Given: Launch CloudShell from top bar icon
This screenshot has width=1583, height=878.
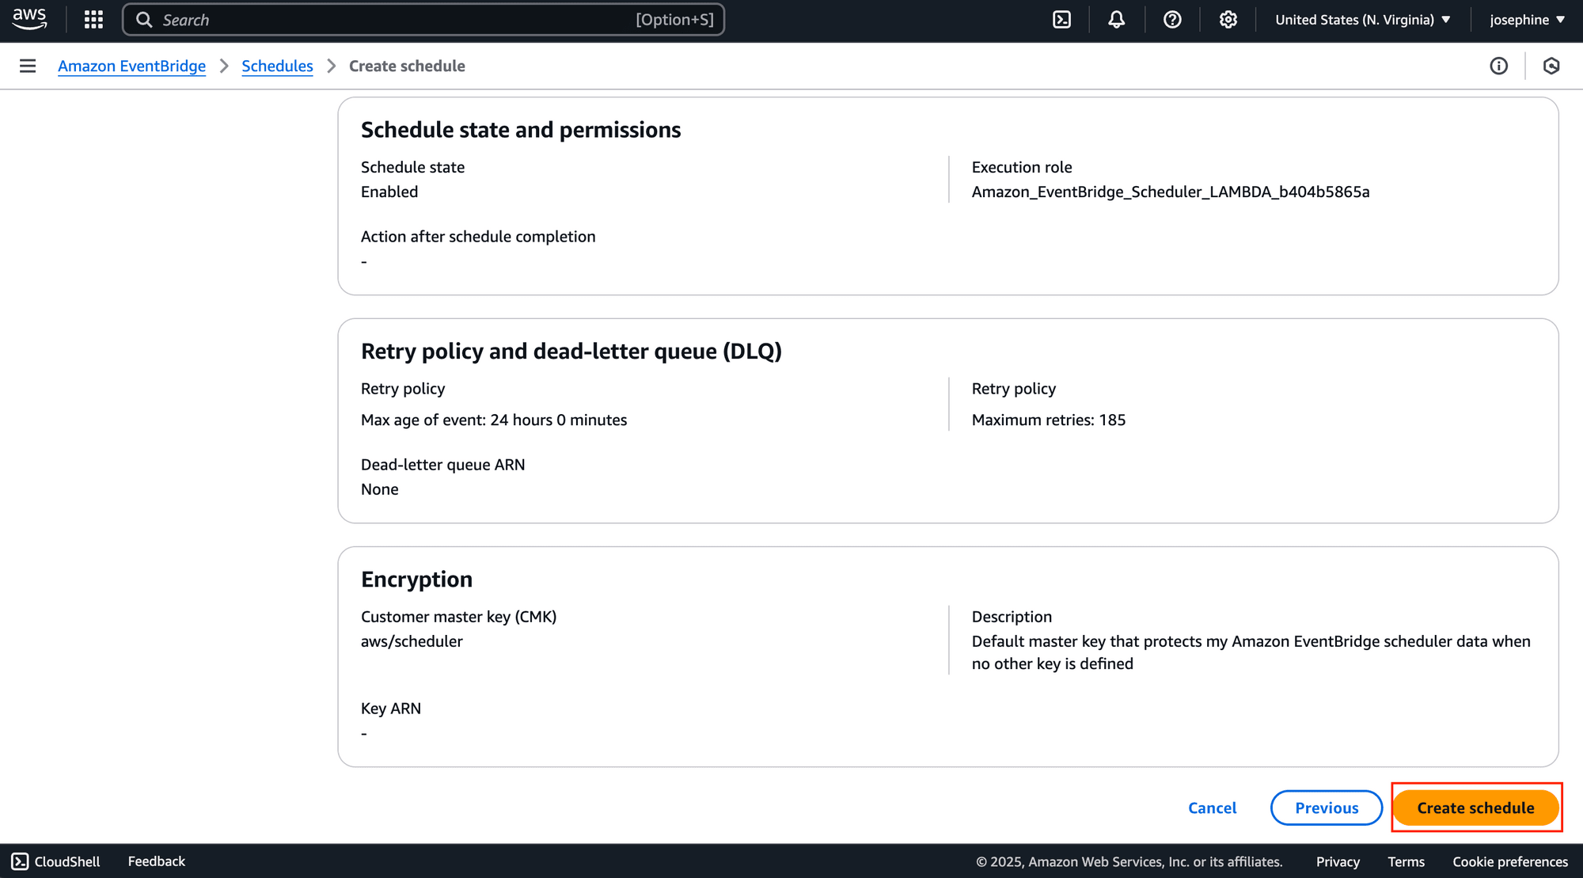Looking at the screenshot, I should (x=1061, y=20).
